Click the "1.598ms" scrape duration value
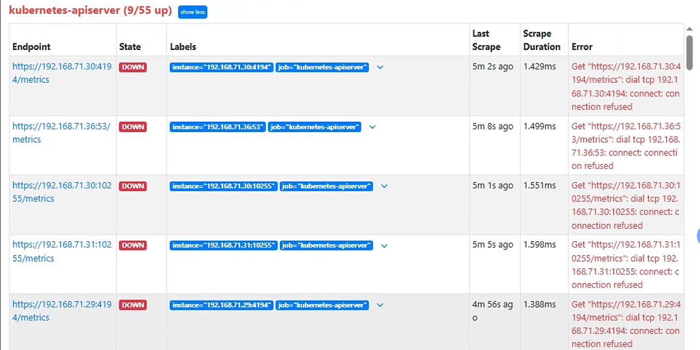Viewport: 700px width, 350px height. (x=539, y=245)
